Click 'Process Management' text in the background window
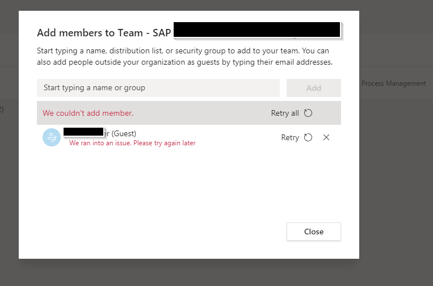 tap(393, 83)
